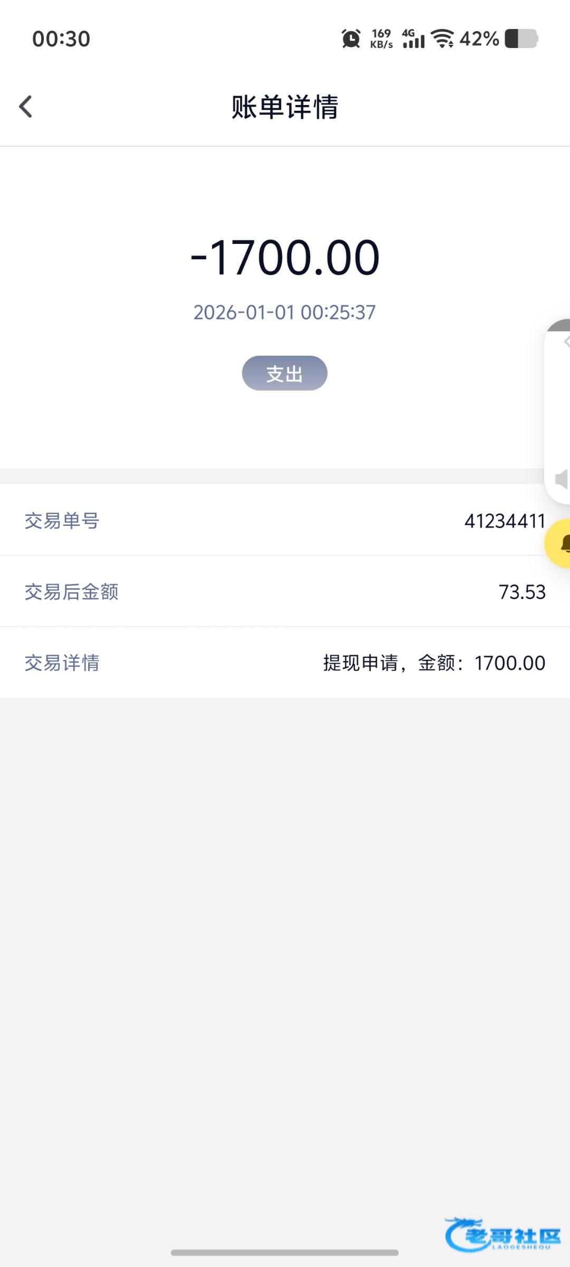This screenshot has width=570, height=1267.
Task: Tap the battery indicator icon
Action: (x=521, y=39)
